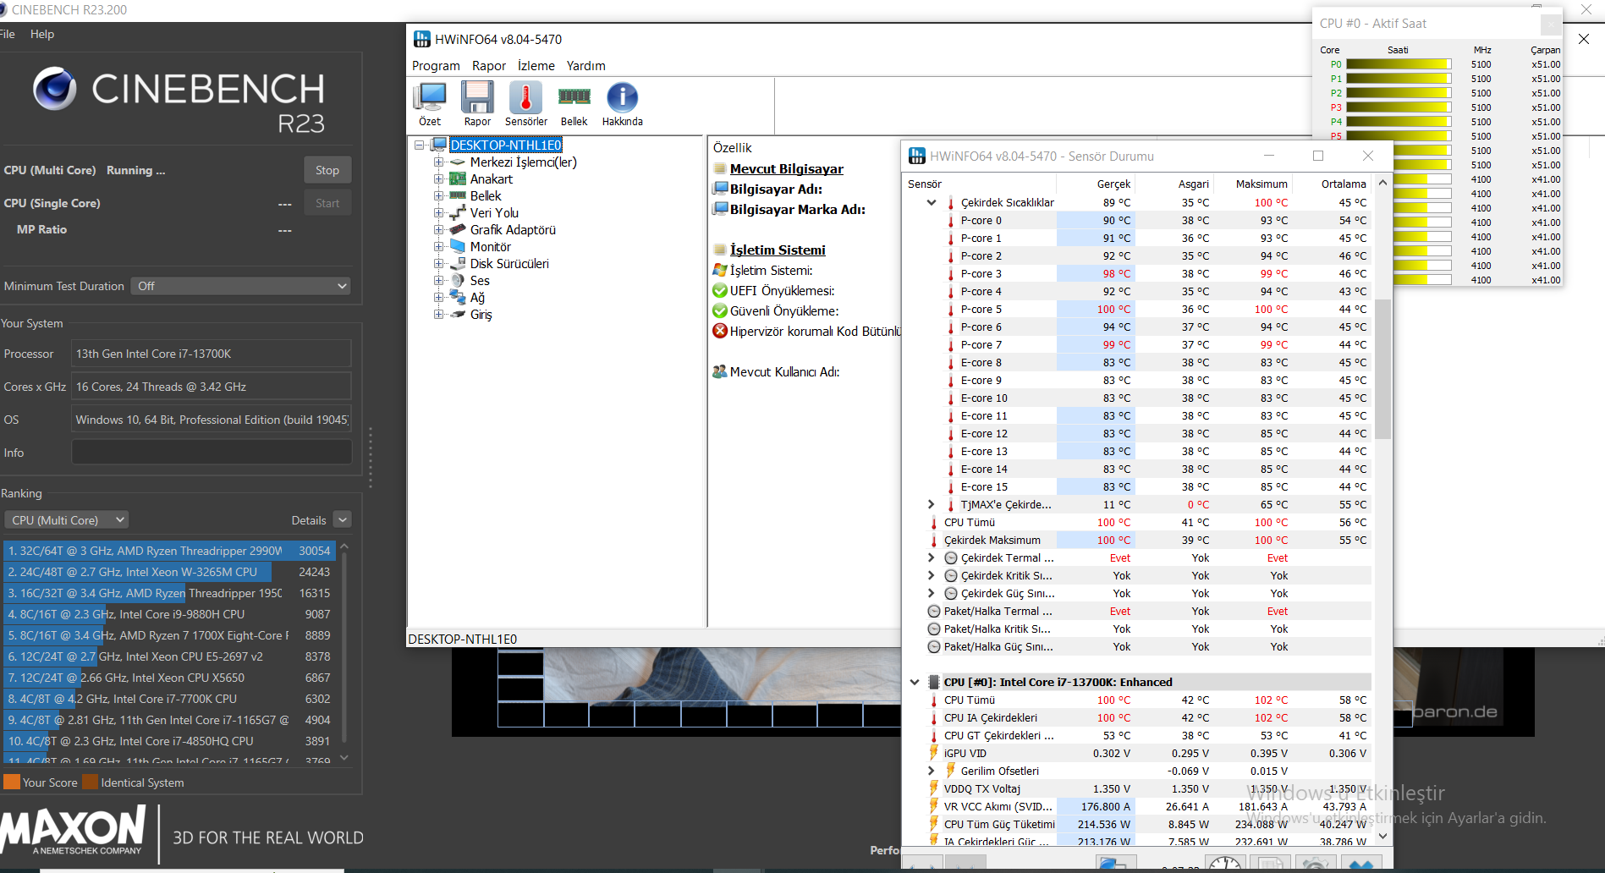This screenshot has width=1605, height=873.
Task: Open the HWiNFO64 İzleme menu
Action: pos(536,66)
